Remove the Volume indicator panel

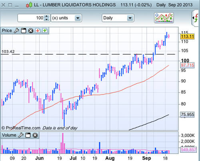click(35, 135)
